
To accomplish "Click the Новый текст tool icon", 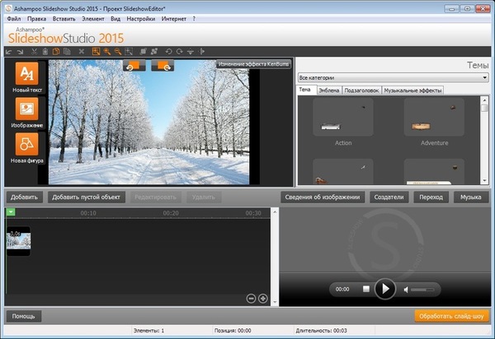I will click(27, 73).
